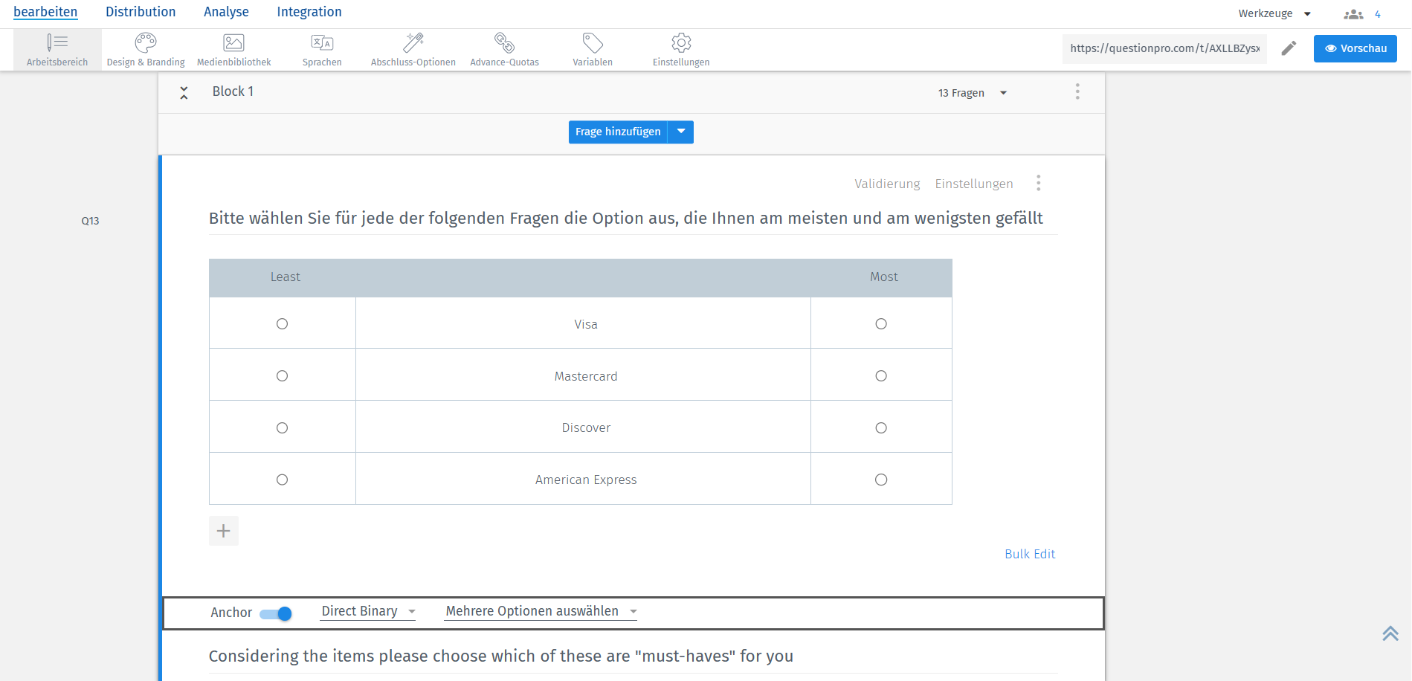
Task: Open the 13 Fragen dropdown
Action: 972,93
